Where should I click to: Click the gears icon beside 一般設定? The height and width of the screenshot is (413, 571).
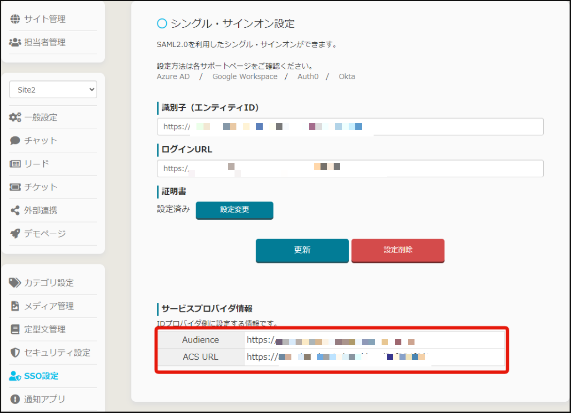pyautogui.click(x=15, y=118)
